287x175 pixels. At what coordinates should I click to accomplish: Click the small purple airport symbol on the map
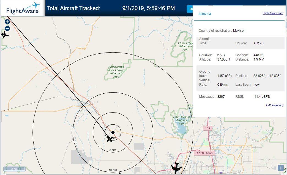pos(221,172)
